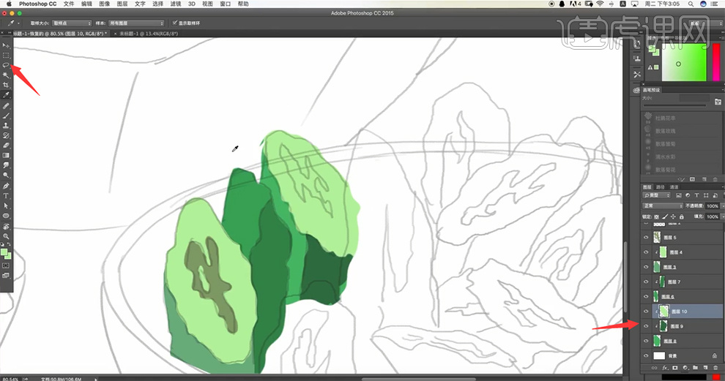Hide layer 图层 10
Viewport: 725px width, 381px height.
pyautogui.click(x=646, y=312)
